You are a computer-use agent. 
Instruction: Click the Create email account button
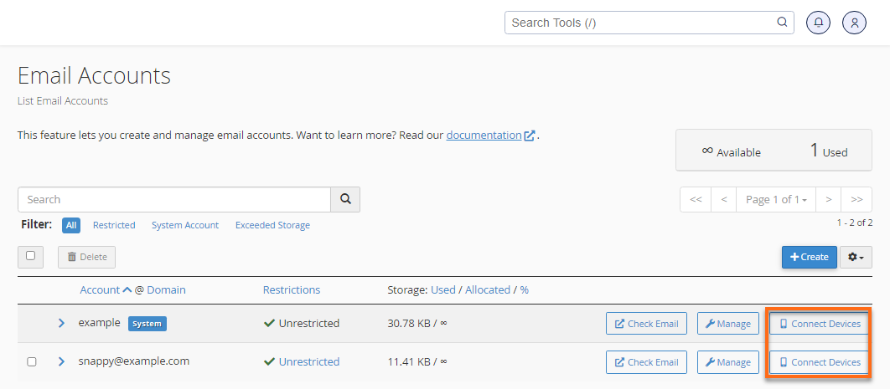coord(809,257)
